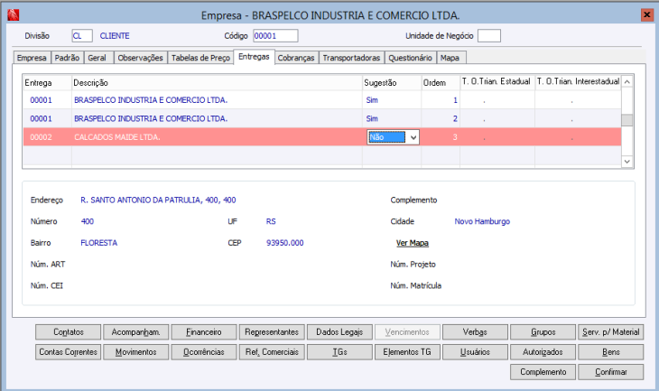Click the TGs button
659x391 pixels.
tap(339, 352)
